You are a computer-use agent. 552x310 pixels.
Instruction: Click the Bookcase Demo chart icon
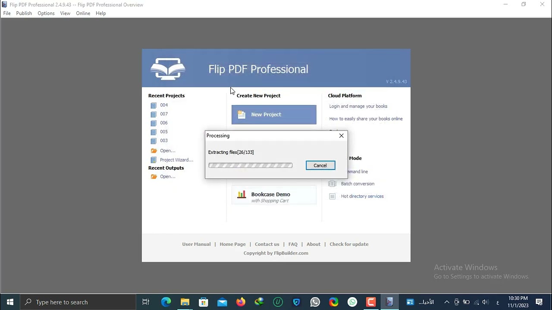241,195
